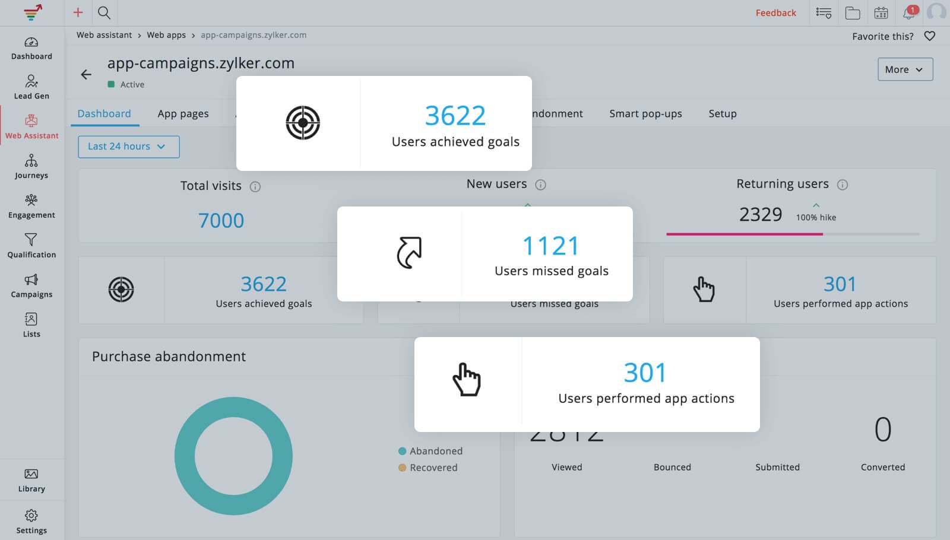Click app-campaigns.zylker.com breadcrumb

coord(254,35)
